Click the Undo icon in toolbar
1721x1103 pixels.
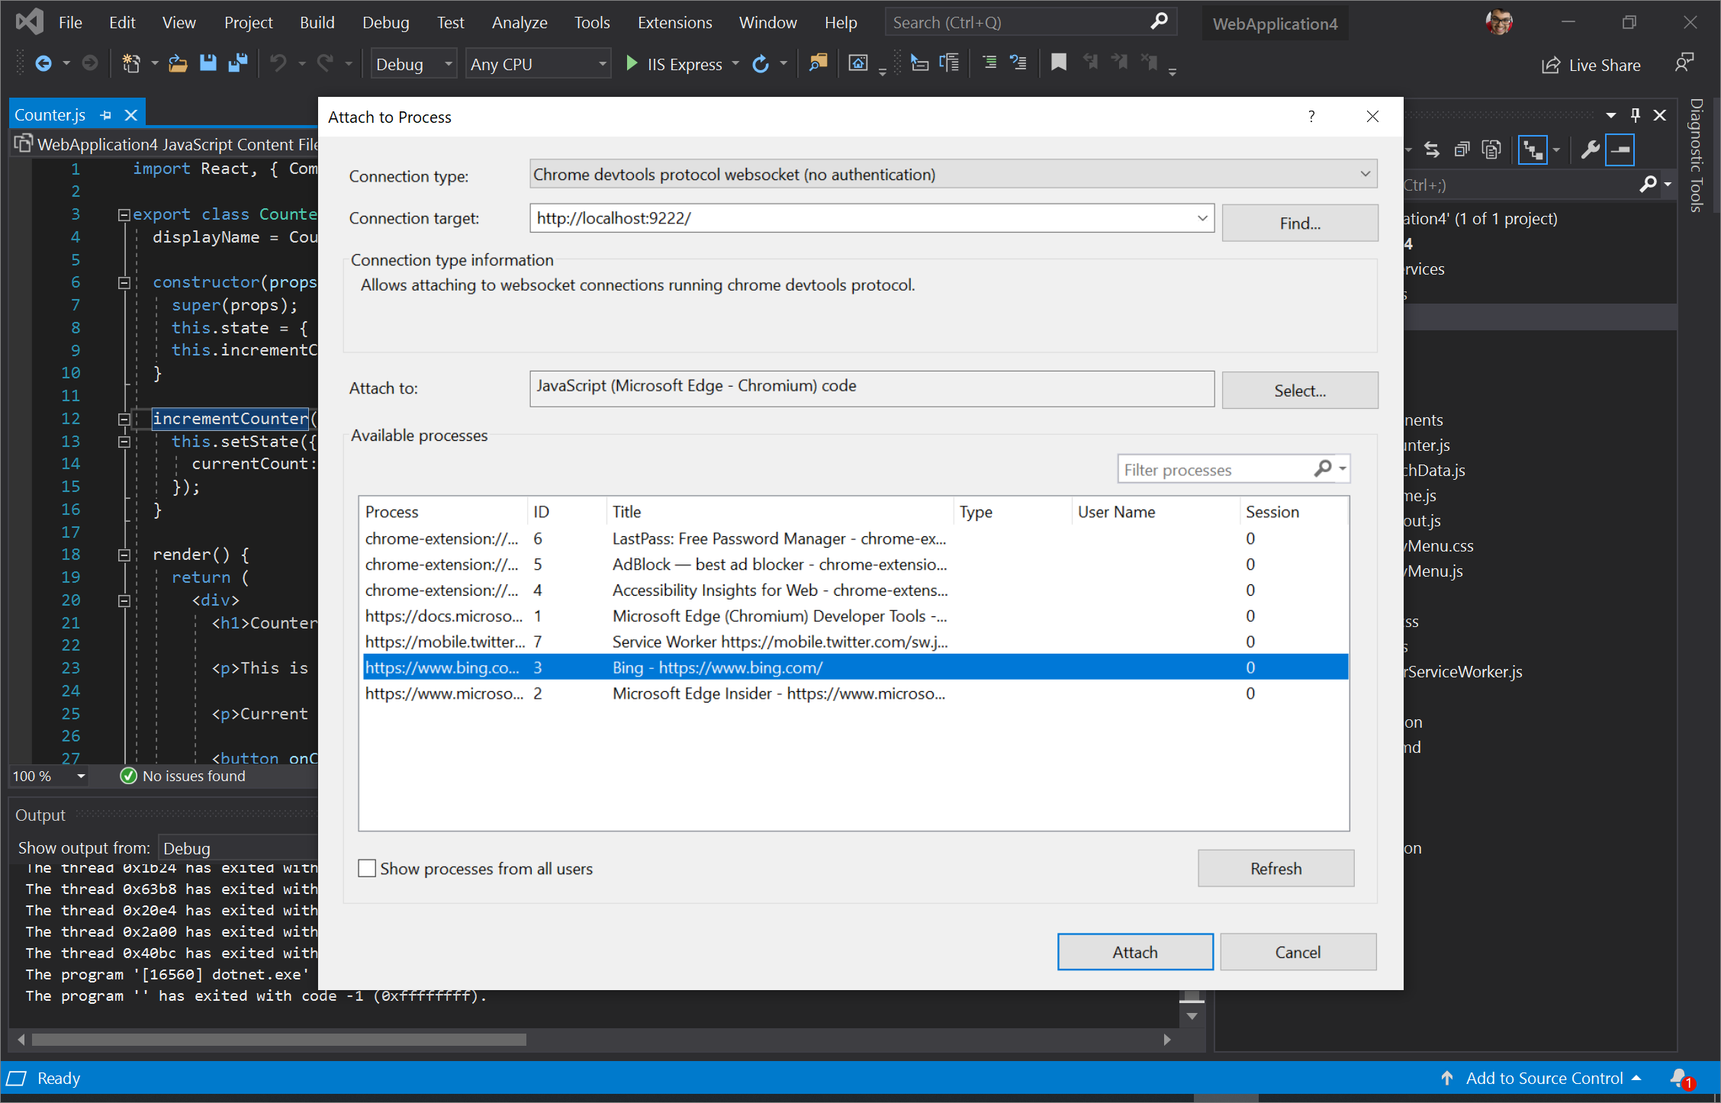coord(276,63)
